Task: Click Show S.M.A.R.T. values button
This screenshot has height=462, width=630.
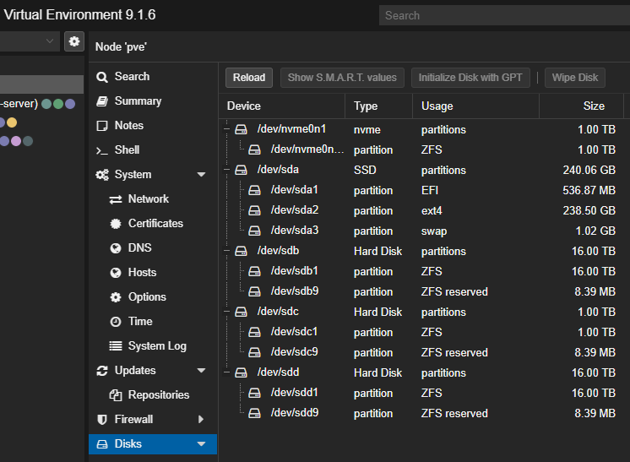Action: pyautogui.click(x=342, y=78)
